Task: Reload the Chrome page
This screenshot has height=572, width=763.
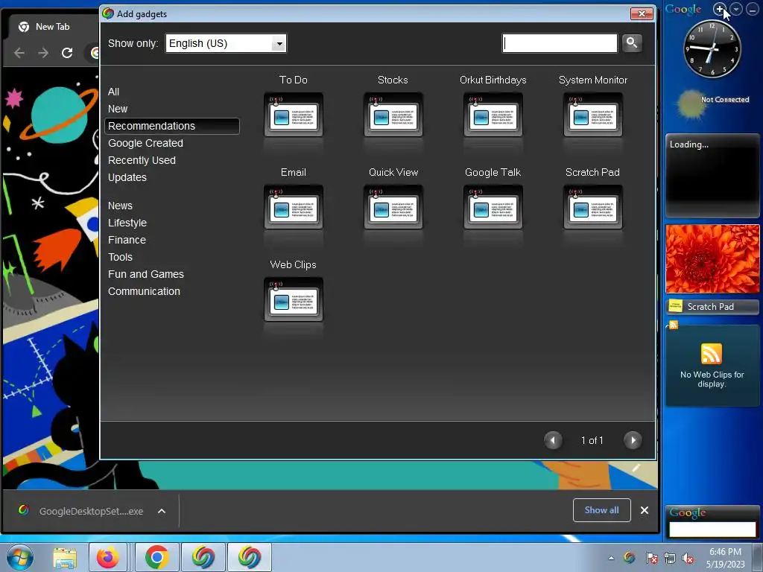Action: coord(67,53)
